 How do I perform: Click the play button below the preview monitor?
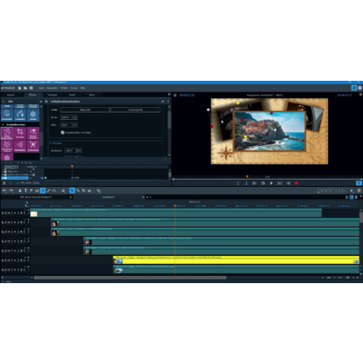point(271,183)
